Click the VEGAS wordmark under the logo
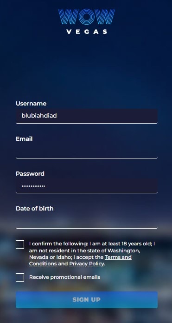 click(87, 32)
